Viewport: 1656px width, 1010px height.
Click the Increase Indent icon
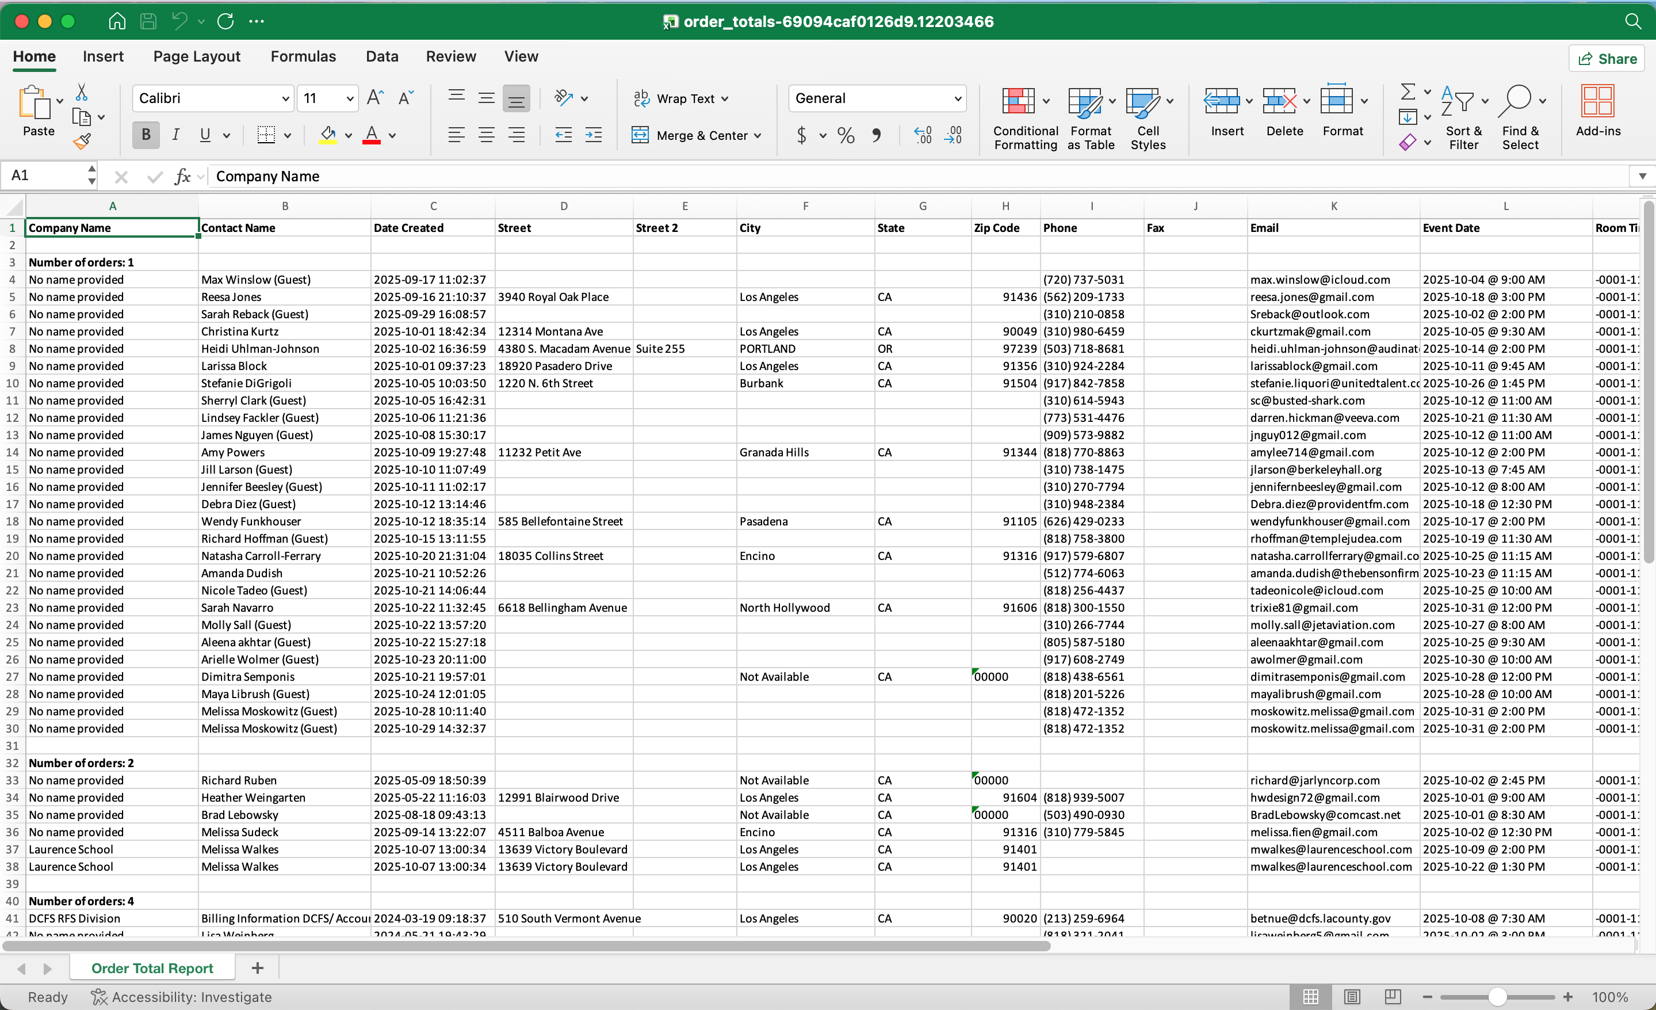coord(594,135)
